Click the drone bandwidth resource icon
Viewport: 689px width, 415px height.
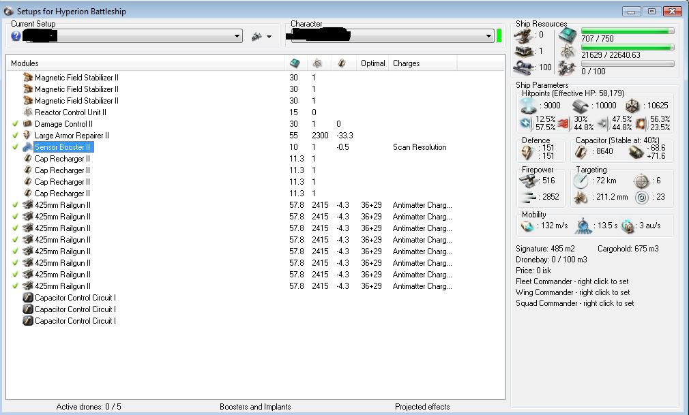568,68
